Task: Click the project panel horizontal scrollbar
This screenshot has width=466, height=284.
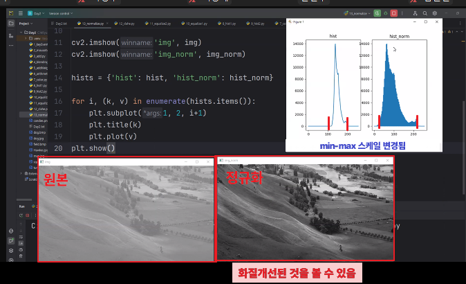Action: click(x=24, y=199)
